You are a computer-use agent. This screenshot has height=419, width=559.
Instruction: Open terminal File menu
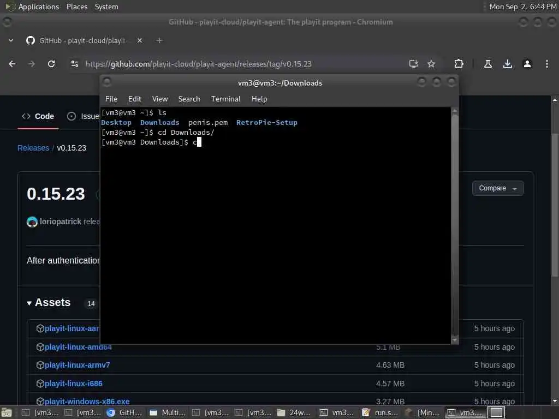111,99
